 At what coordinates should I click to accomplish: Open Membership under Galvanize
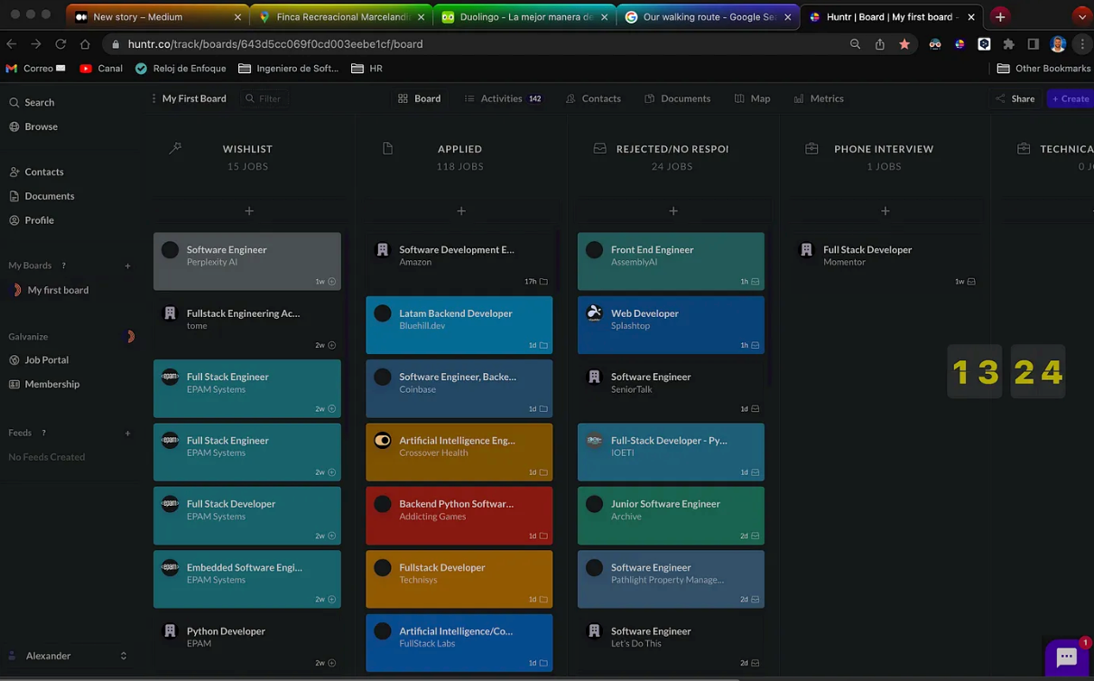click(x=44, y=384)
